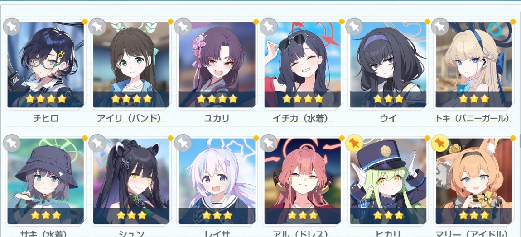Image resolution: width=521 pixels, height=237 pixels.
Task: Toggle gray pin on bucket-hat サキ card
Action: pos(12,143)
